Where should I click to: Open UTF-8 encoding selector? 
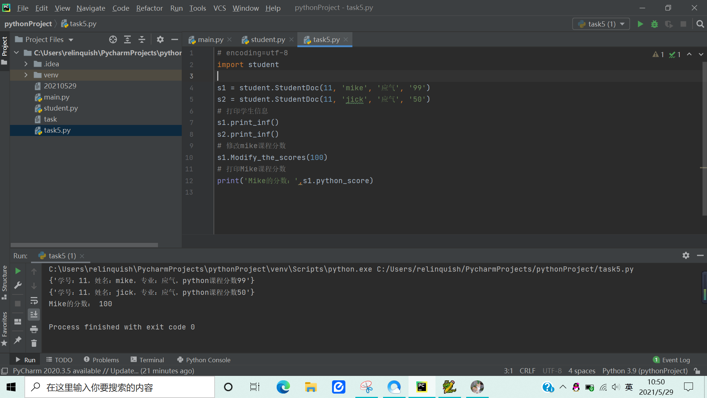(552, 371)
